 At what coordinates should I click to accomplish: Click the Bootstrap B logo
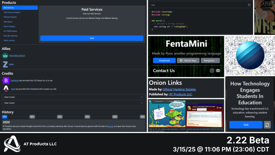coord(6,80)
